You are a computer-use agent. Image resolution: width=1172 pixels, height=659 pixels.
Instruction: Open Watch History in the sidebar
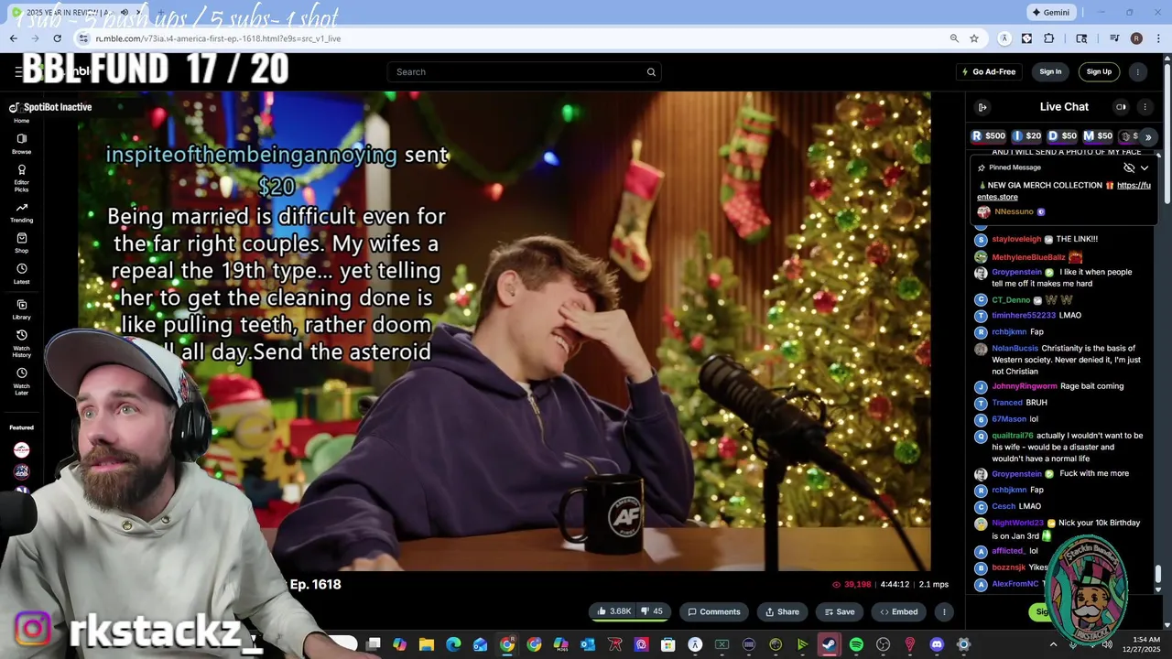pos(21,343)
